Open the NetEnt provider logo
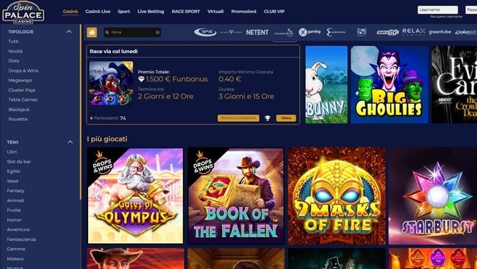 point(257,32)
